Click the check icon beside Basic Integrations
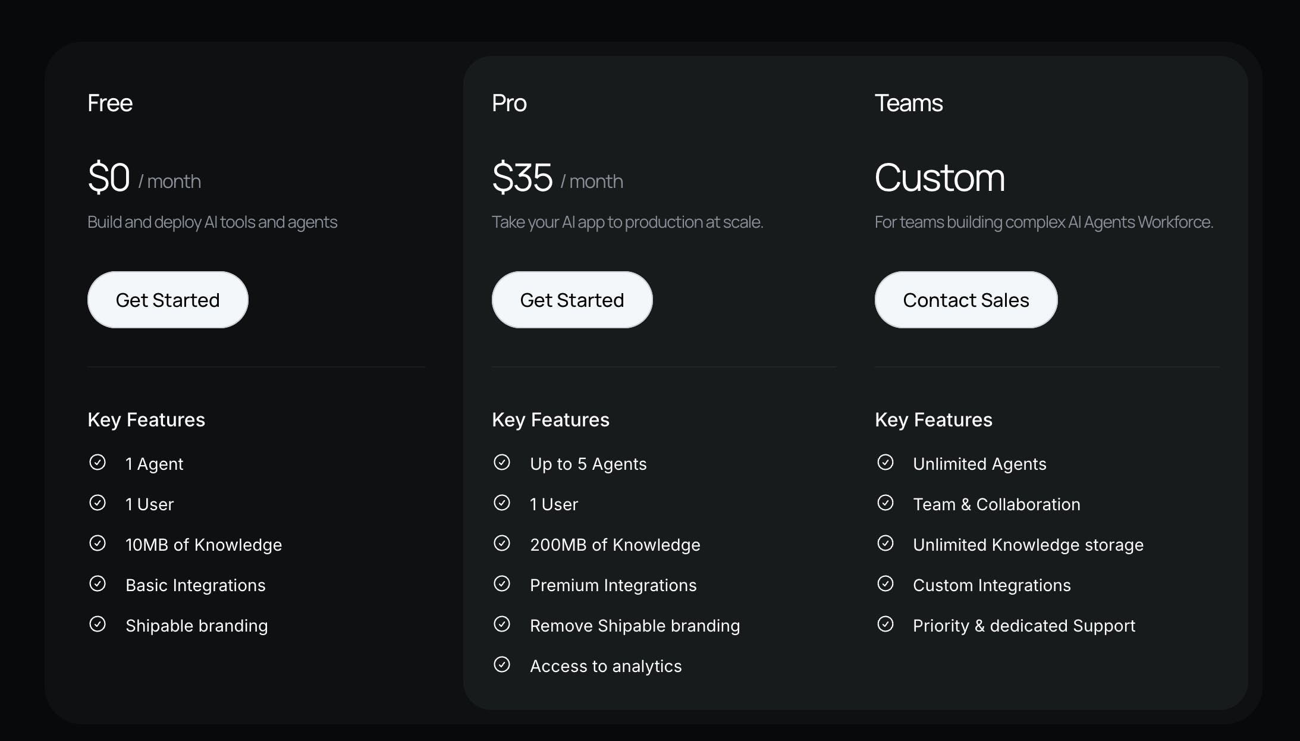 coord(98,584)
